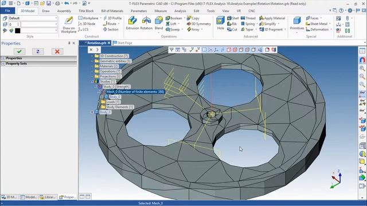Open the Simplify tool

pyautogui.click(x=268, y=24)
